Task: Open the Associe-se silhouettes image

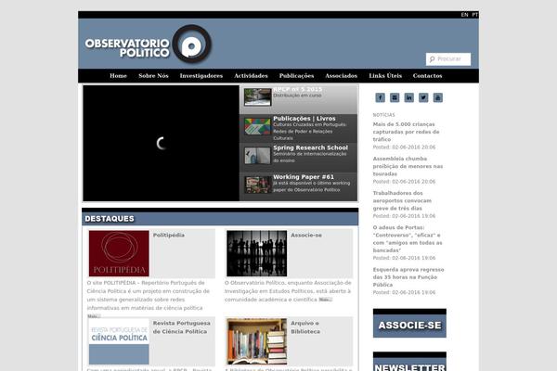Action: pyautogui.click(x=257, y=253)
